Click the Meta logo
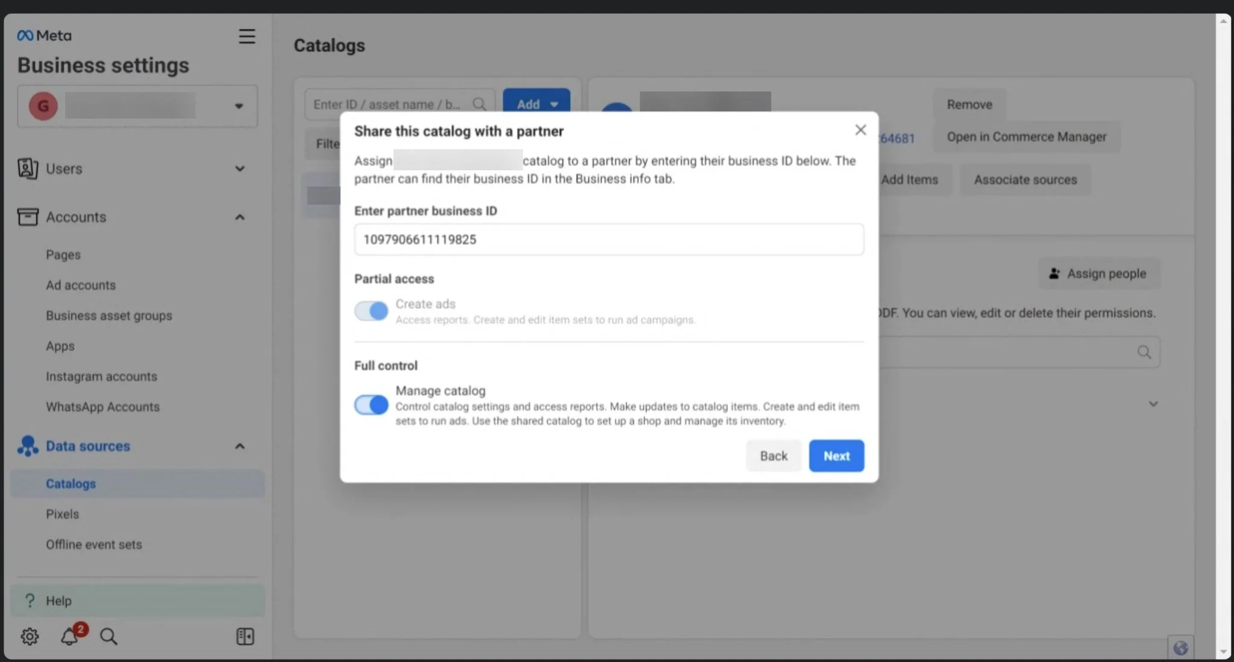The image size is (1234, 662). point(44,36)
